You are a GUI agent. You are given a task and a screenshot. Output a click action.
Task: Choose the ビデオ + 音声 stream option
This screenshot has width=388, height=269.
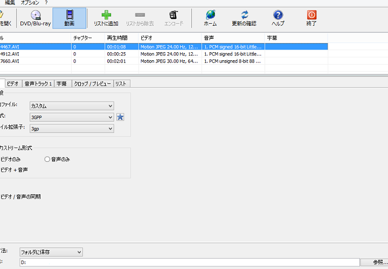(x=14, y=170)
